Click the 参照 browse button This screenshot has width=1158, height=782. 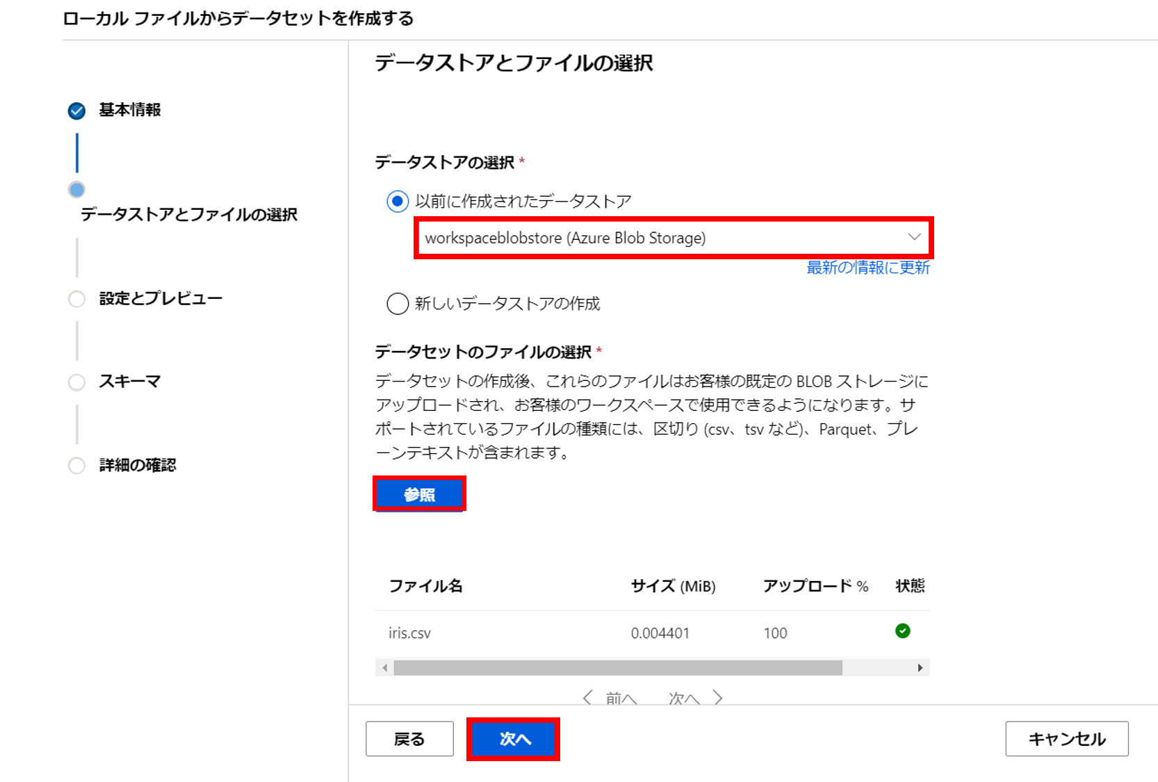419,494
